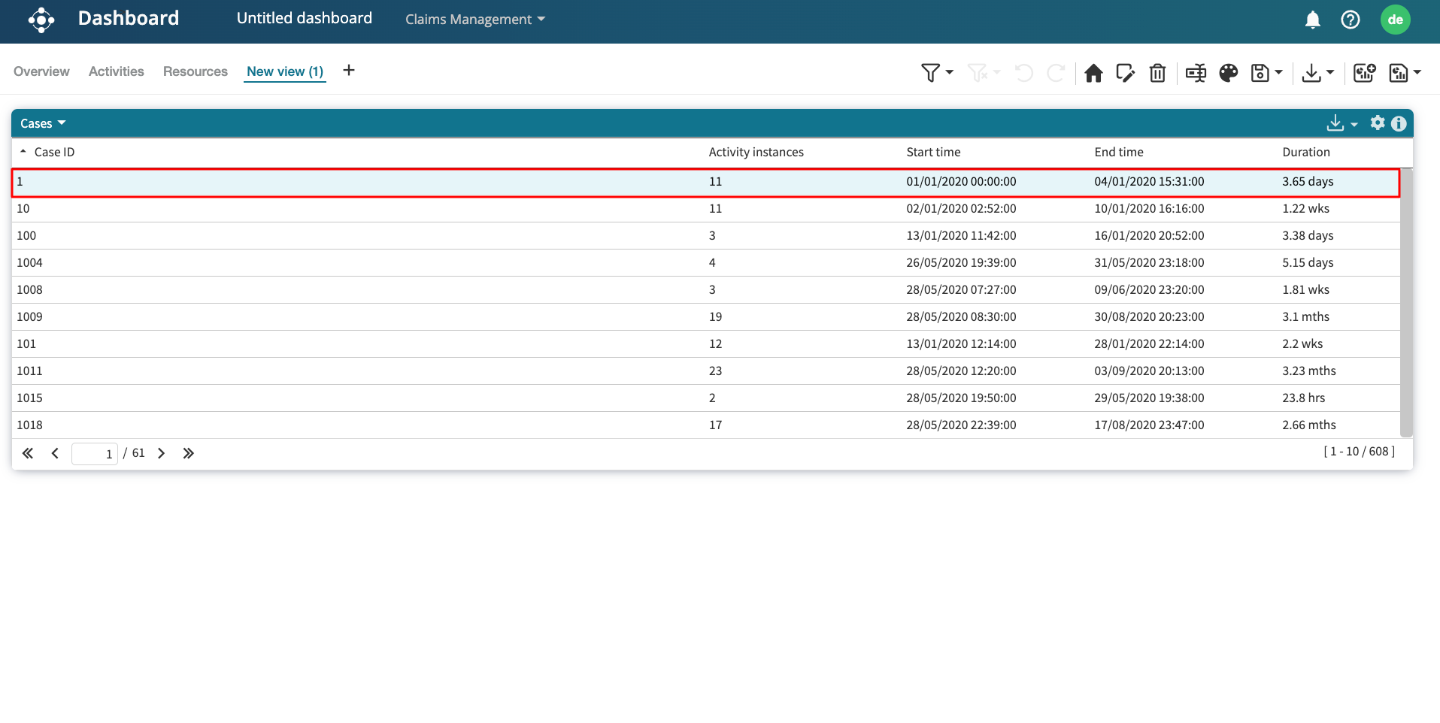Click the rename view icon
The height and width of the screenshot is (723, 1440).
(x=1196, y=73)
